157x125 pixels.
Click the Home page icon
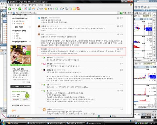pos(34,9)
